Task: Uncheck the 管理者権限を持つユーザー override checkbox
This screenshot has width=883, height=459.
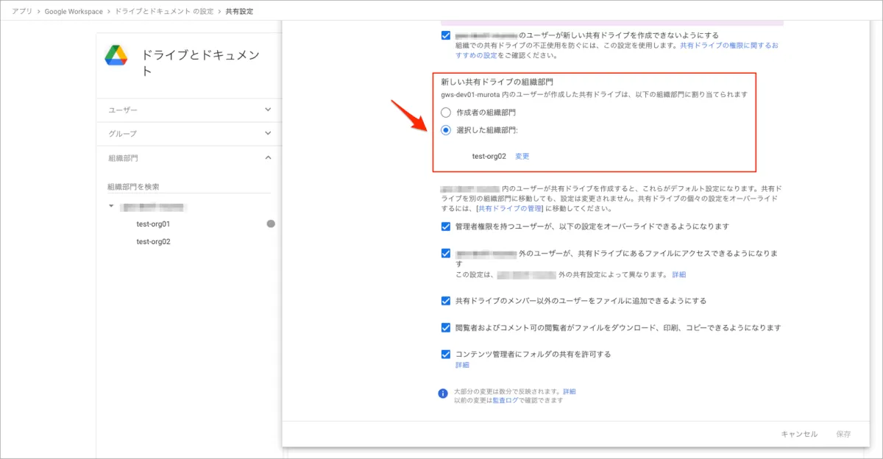Action: pyautogui.click(x=446, y=227)
